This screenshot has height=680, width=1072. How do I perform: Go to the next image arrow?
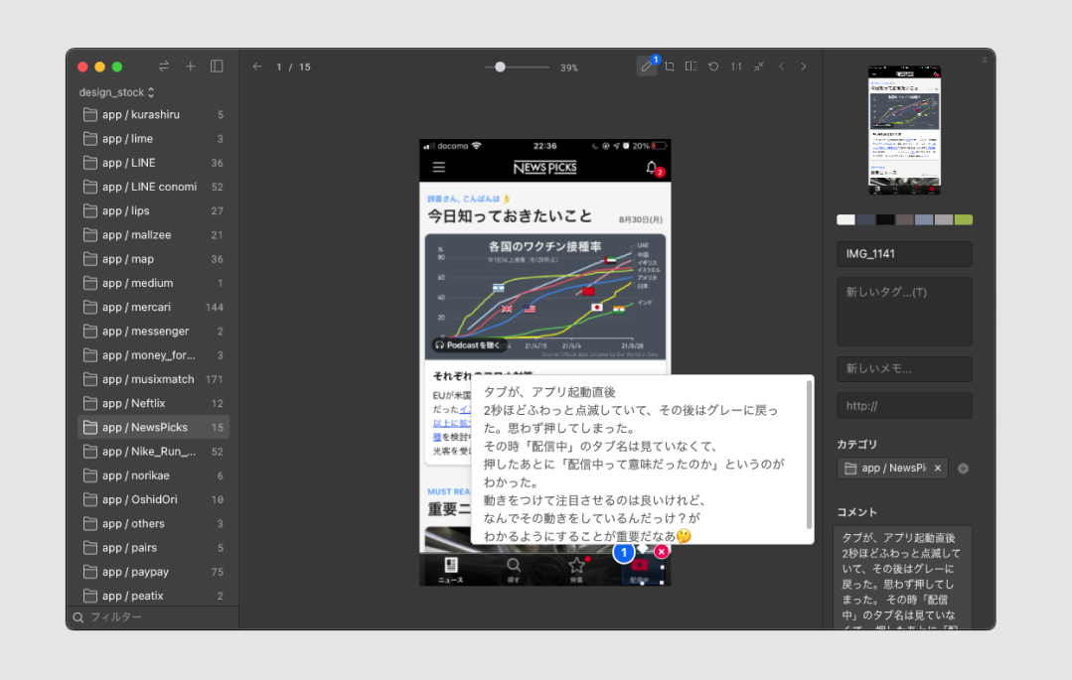click(804, 67)
